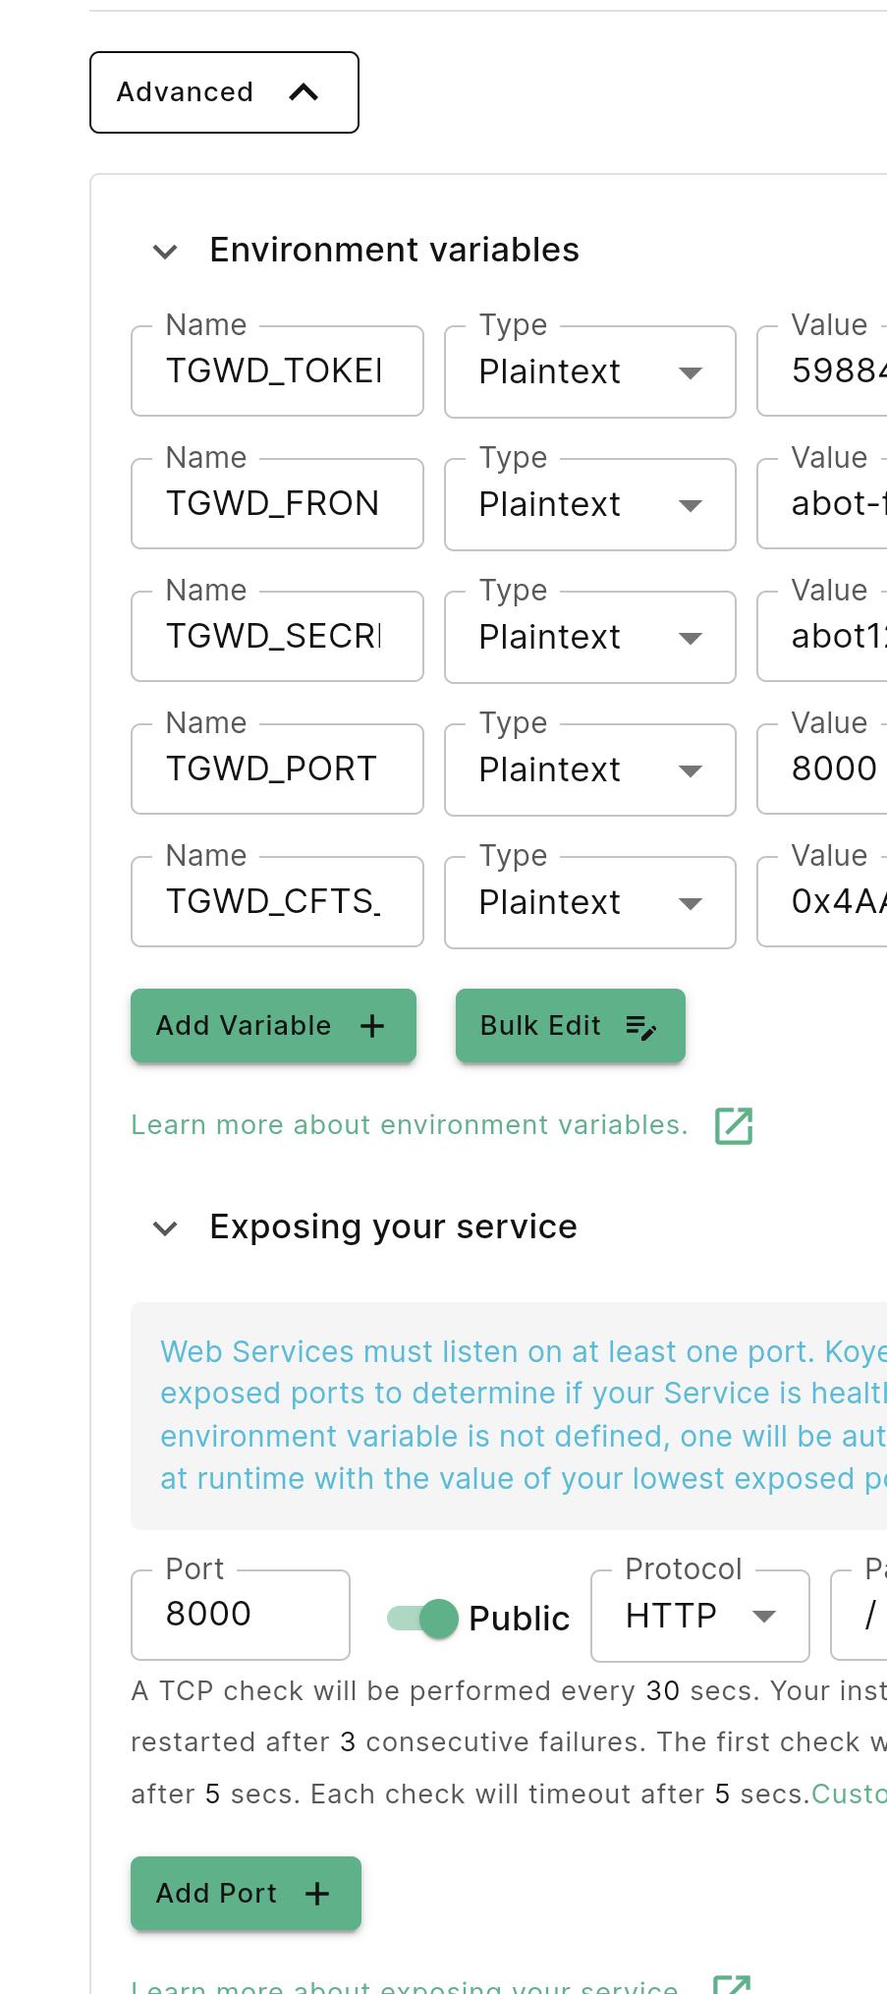Open Learn more about exposing your service link
The image size is (887, 1994).
pyautogui.click(x=405, y=1985)
